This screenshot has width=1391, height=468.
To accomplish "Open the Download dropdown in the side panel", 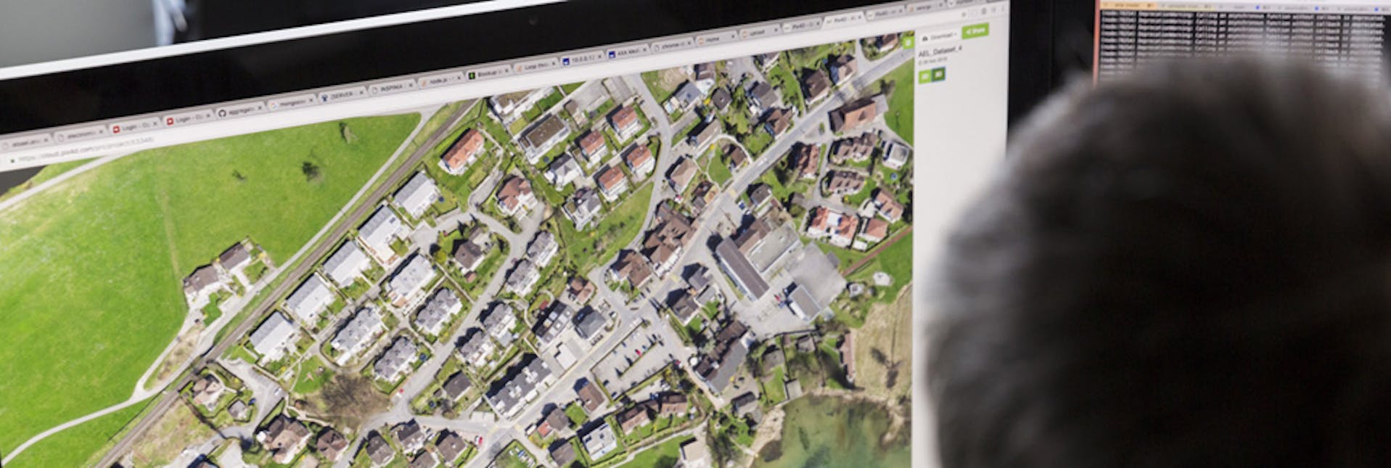I will (940, 37).
